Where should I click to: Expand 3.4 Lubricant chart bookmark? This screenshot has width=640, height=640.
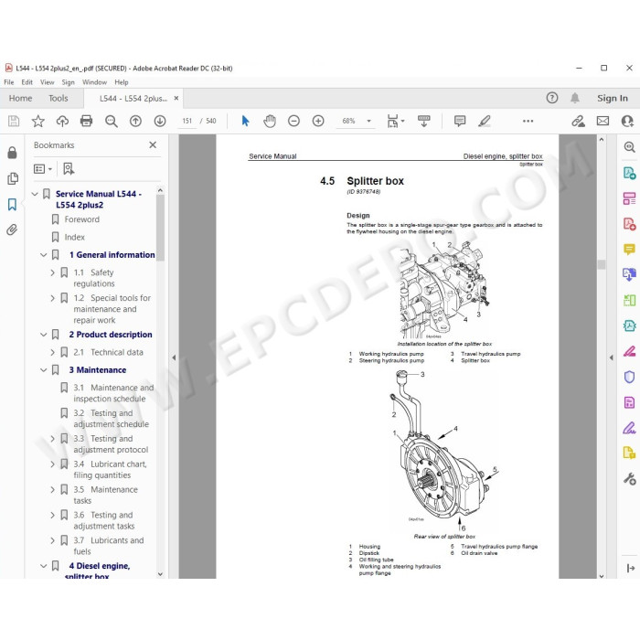coord(53,464)
